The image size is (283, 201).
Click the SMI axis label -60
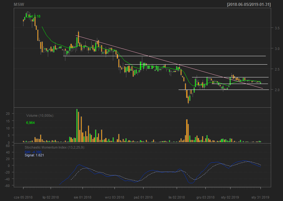[7, 185]
